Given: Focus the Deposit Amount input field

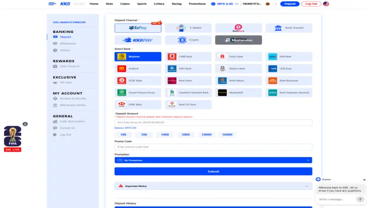Looking at the screenshot, I should pyautogui.click(x=213, y=122).
